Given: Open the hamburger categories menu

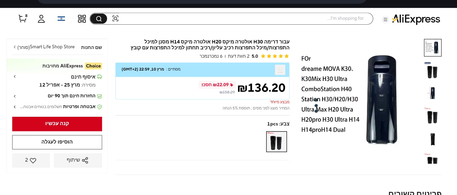Looking at the screenshot, I should click(x=385, y=19).
